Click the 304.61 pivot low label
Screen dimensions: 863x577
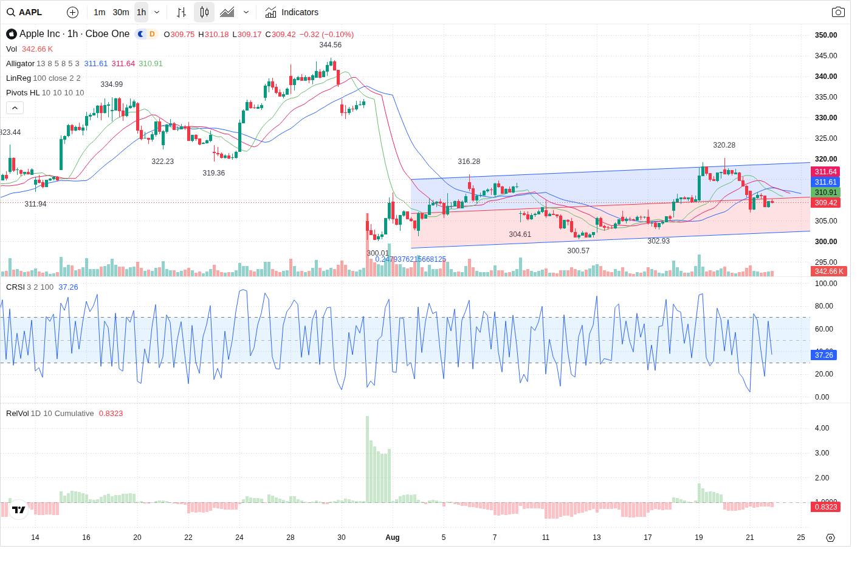click(520, 234)
